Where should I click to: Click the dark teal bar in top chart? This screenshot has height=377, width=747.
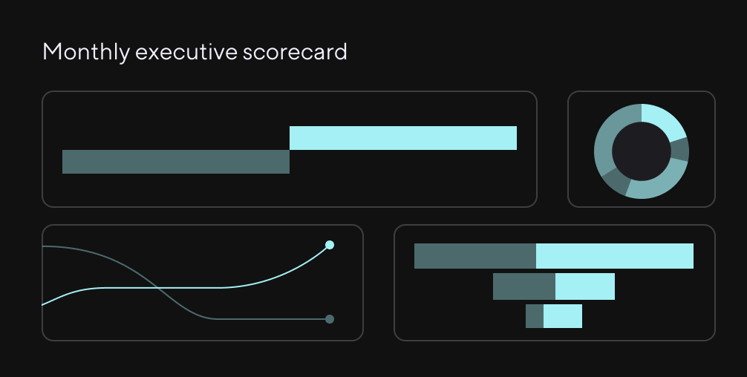pyautogui.click(x=175, y=162)
